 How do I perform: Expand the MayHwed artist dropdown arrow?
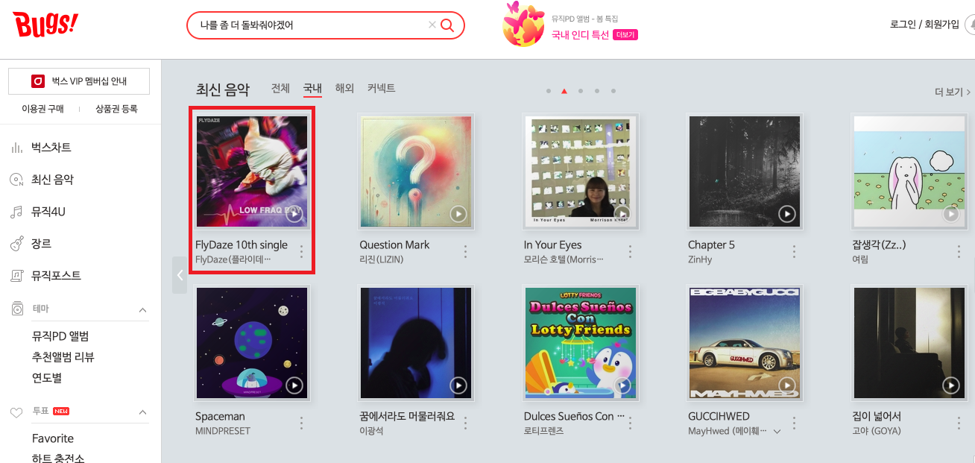(777, 432)
